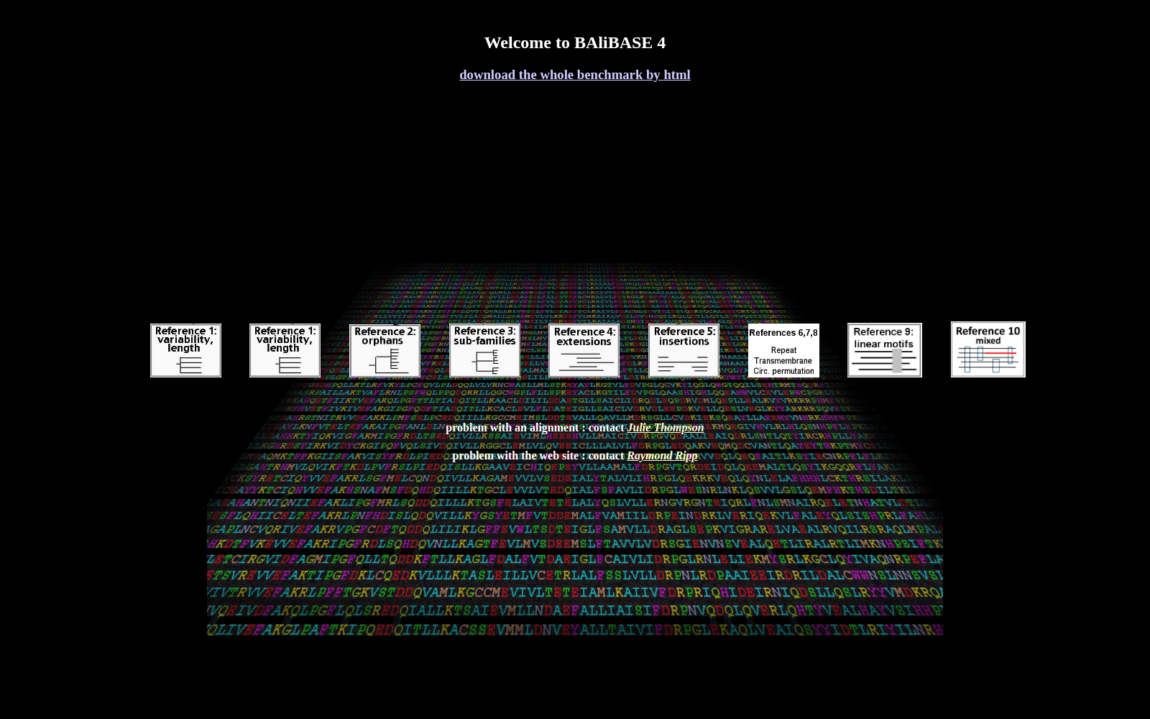This screenshot has width=1150, height=719.
Task: Go to the Reference 4: extensions icon
Action: coord(584,351)
